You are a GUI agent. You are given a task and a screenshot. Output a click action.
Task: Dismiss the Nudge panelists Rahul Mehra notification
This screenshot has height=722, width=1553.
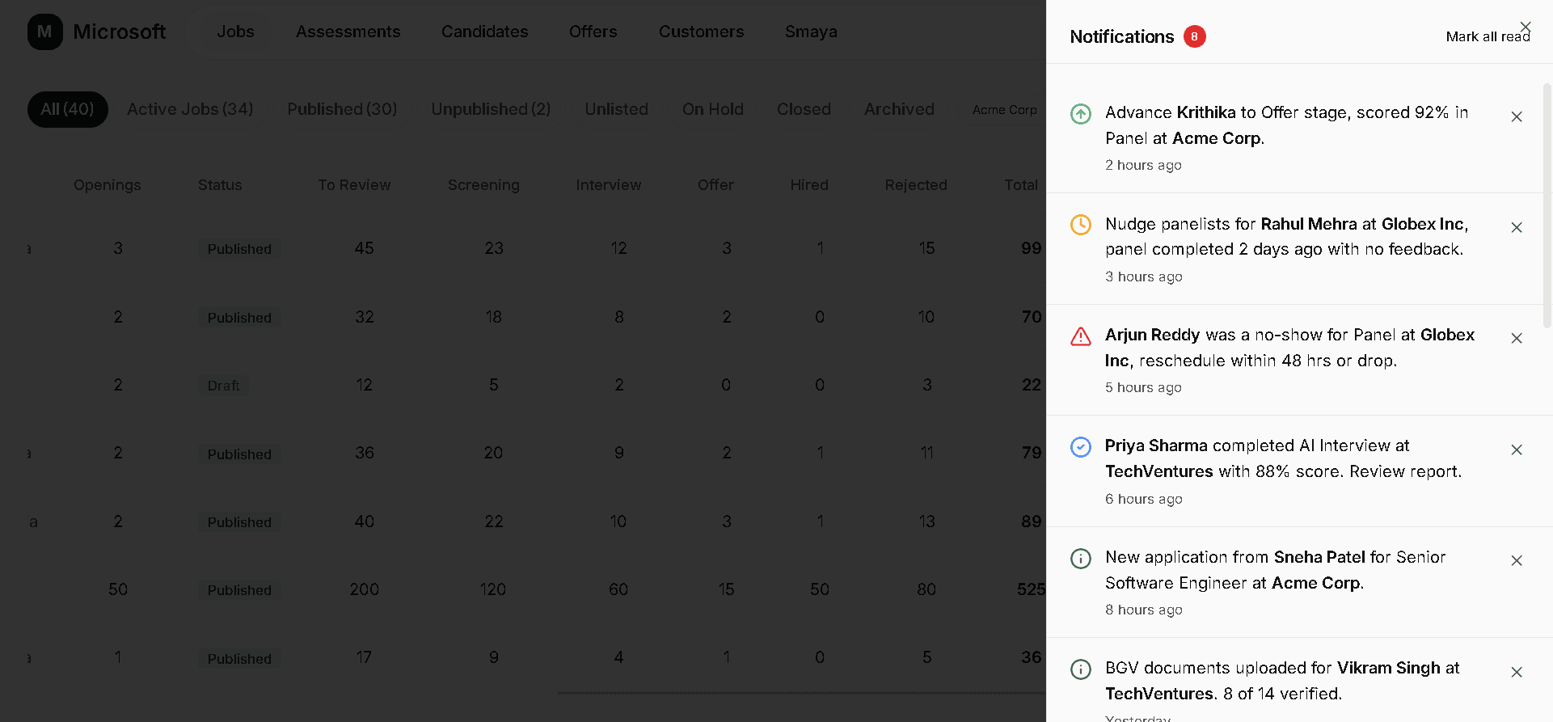click(1516, 227)
